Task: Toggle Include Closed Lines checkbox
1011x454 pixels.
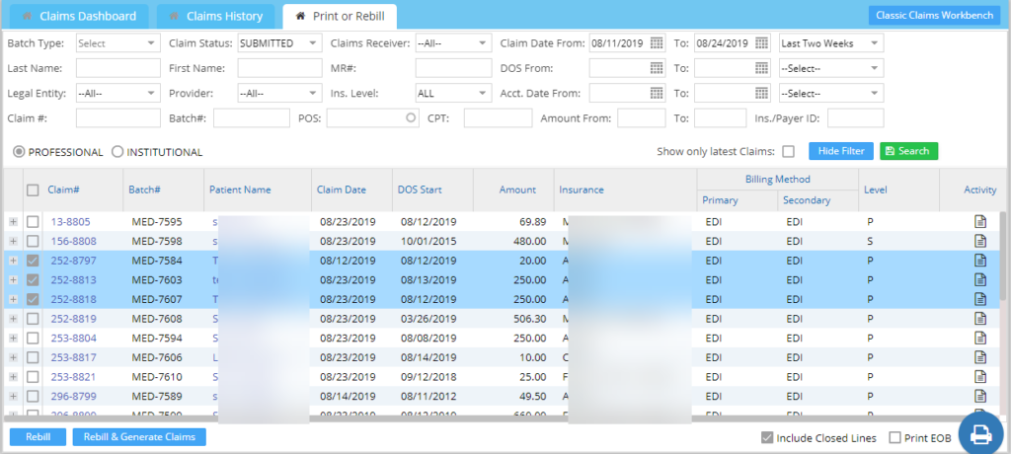Action: (767, 438)
